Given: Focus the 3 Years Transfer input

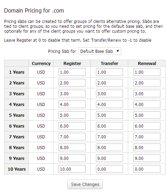Looking at the screenshot, I should click(x=109, y=94).
